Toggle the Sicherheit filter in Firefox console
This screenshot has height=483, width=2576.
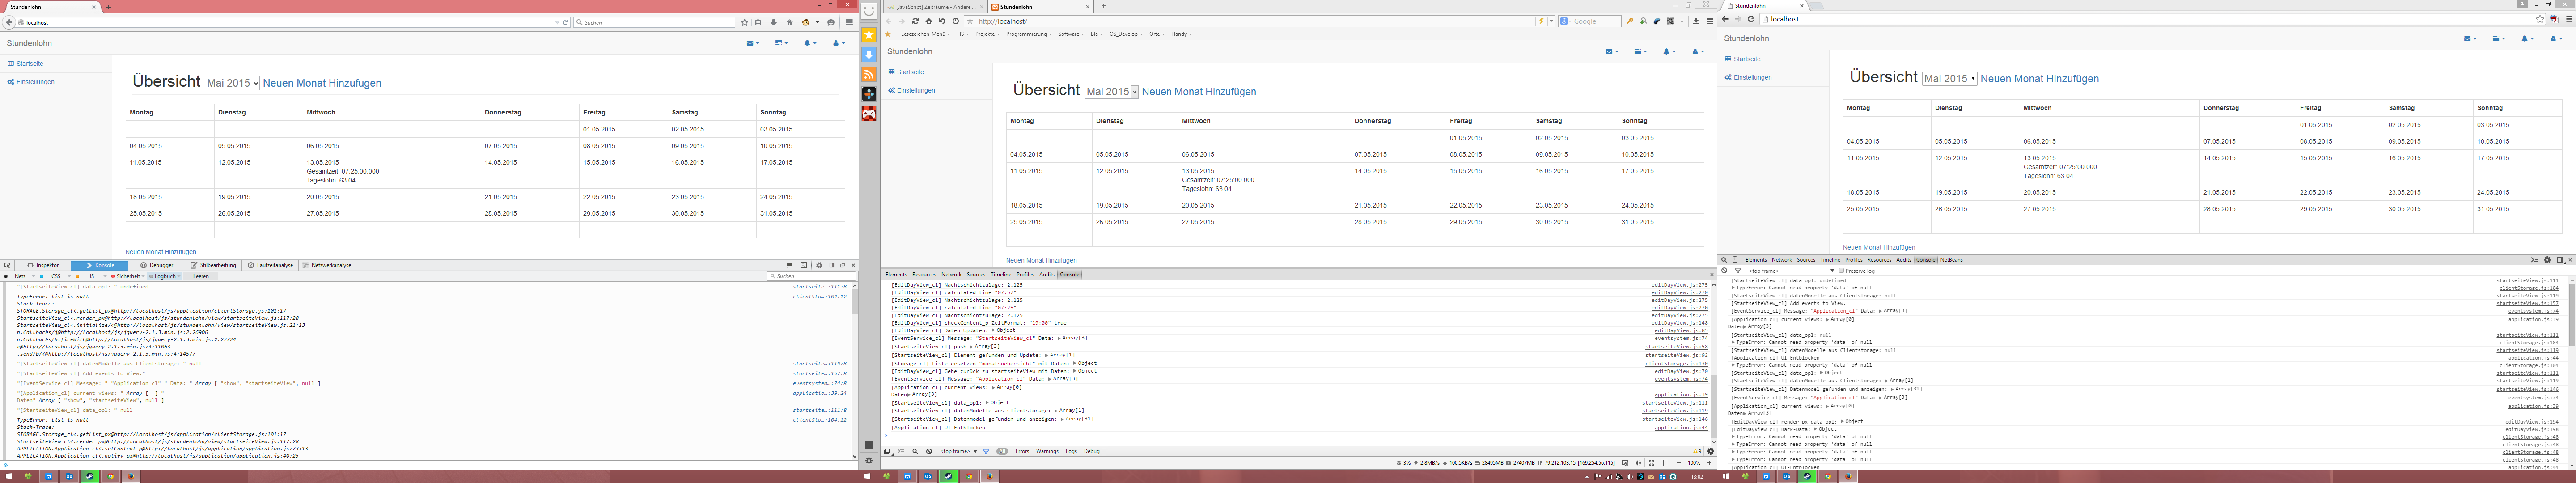click(x=127, y=276)
